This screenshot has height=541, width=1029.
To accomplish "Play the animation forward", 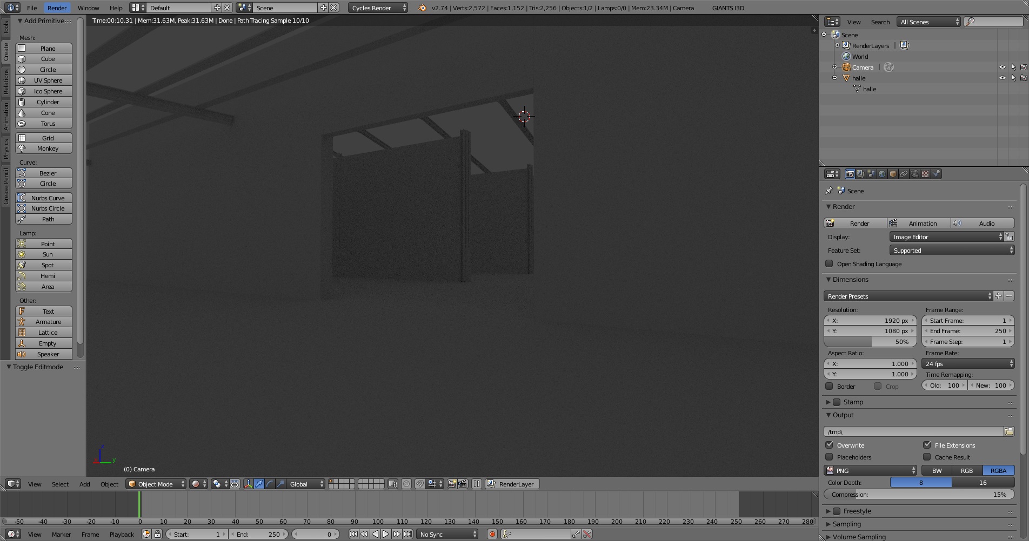I will (386, 534).
